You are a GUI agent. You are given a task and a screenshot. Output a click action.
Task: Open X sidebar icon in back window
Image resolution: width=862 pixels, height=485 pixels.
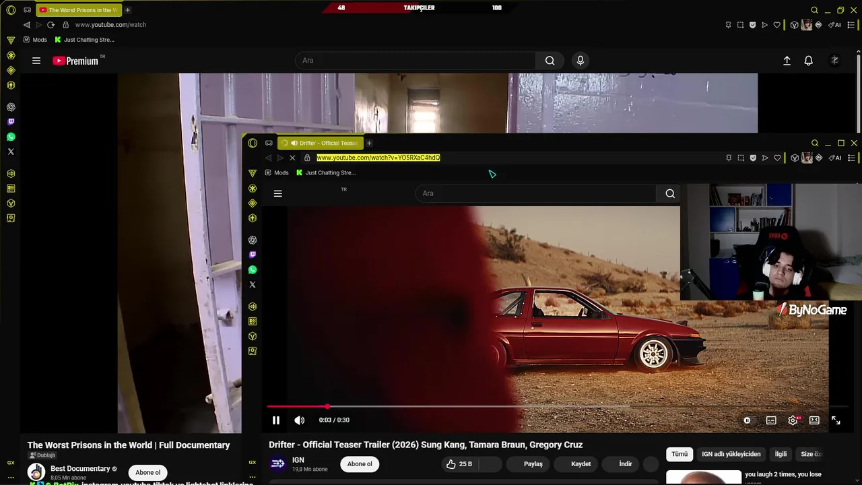(x=11, y=152)
